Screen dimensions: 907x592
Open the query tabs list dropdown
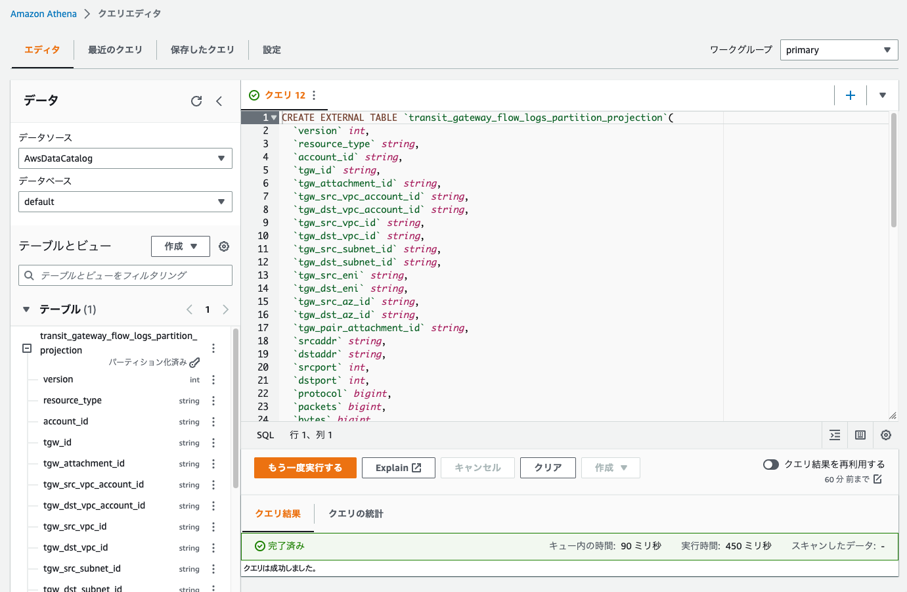point(883,95)
